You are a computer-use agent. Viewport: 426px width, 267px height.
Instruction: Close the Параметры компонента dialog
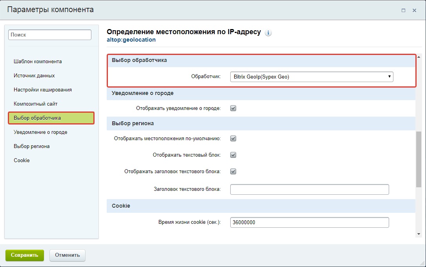414,11
